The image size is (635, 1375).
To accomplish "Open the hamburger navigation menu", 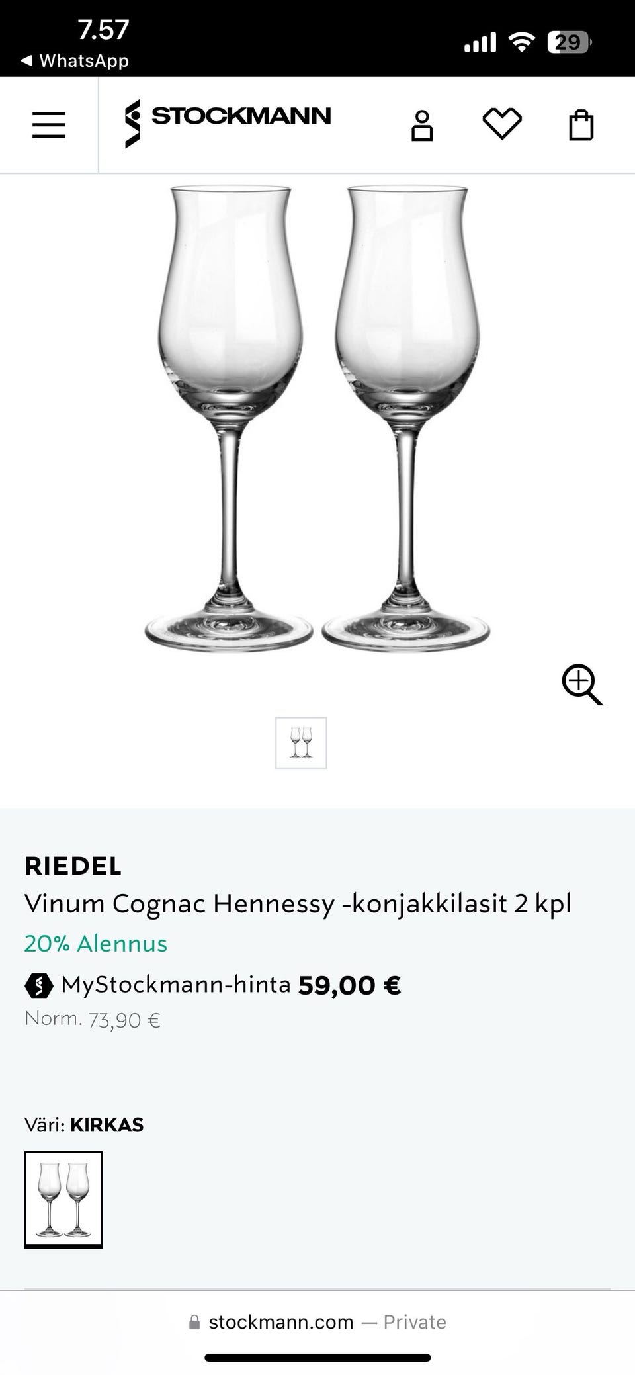I will (x=49, y=124).
